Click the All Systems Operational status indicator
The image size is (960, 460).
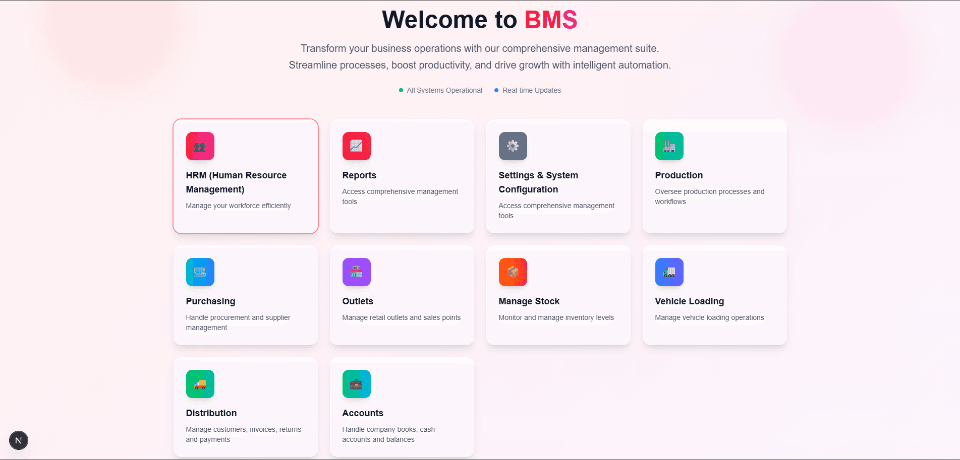pos(440,90)
